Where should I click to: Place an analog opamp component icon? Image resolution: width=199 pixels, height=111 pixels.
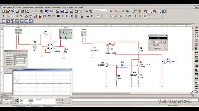point(21,16)
